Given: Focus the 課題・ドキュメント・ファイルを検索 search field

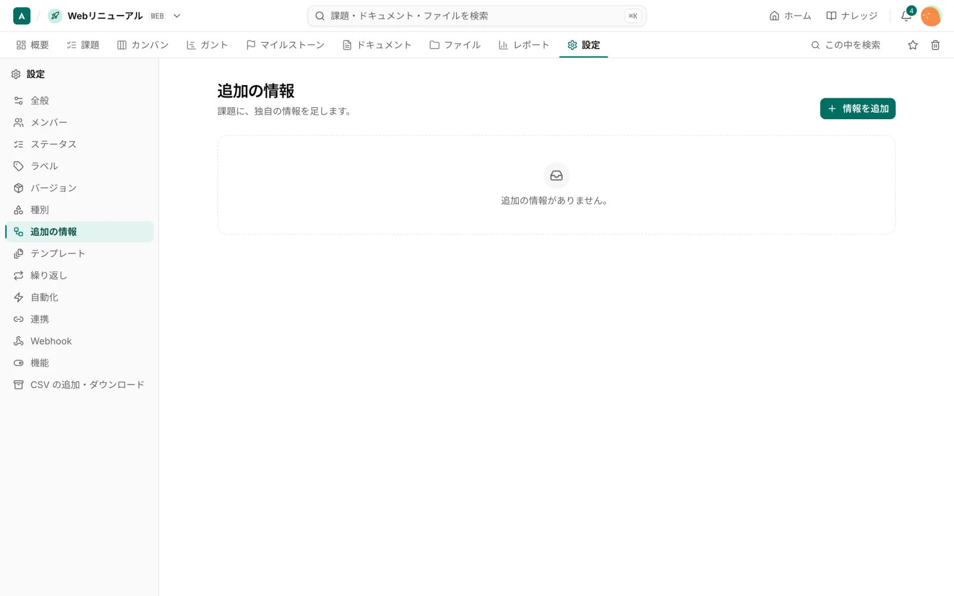Looking at the screenshot, I should 476,16.
